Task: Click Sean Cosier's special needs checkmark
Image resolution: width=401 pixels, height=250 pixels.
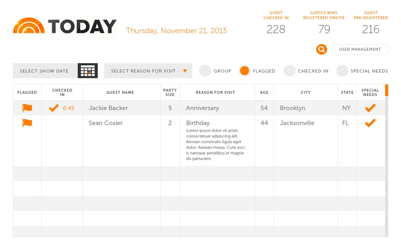Action: pyautogui.click(x=370, y=123)
